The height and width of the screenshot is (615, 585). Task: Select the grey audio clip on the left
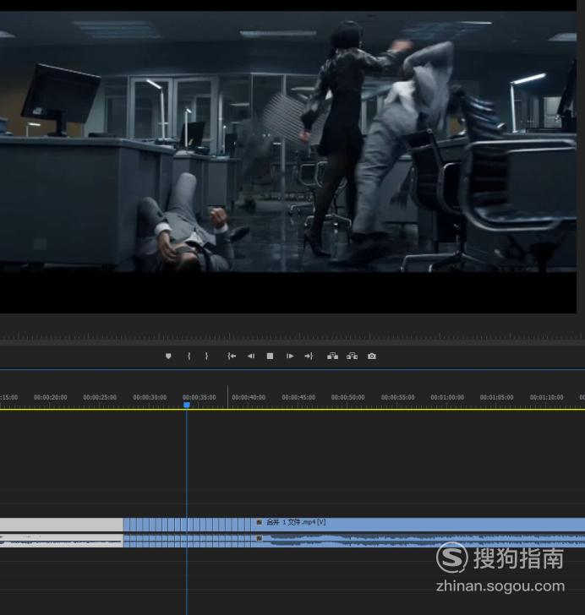click(x=61, y=541)
